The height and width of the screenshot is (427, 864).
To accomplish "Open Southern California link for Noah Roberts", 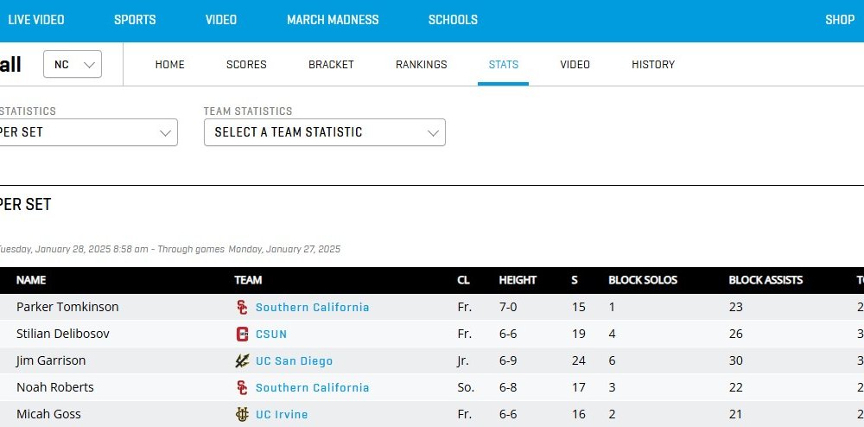I will coord(313,388).
